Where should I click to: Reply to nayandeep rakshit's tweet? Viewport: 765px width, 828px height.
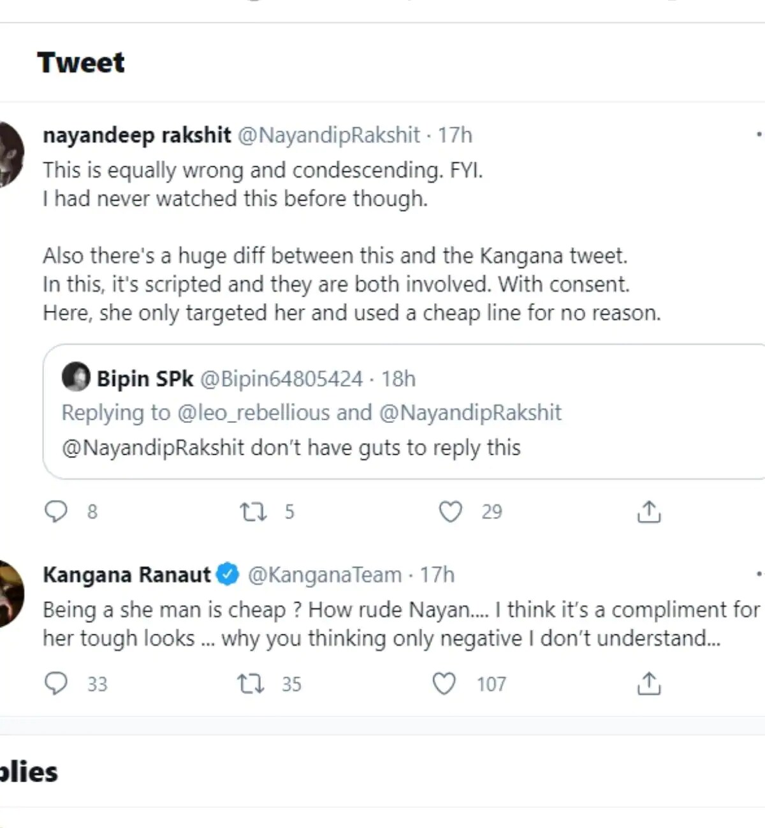pyautogui.click(x=56, y=511)
